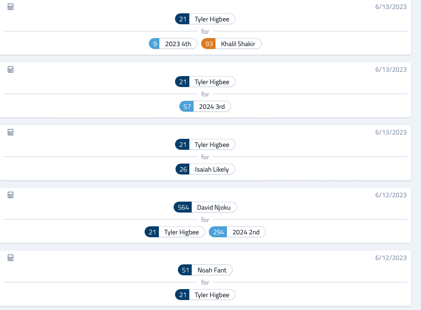The width and height of the screenshot is (421, 310).
Task: Open calculator icon for 2024 3rd trade
Action: [10, 70]
